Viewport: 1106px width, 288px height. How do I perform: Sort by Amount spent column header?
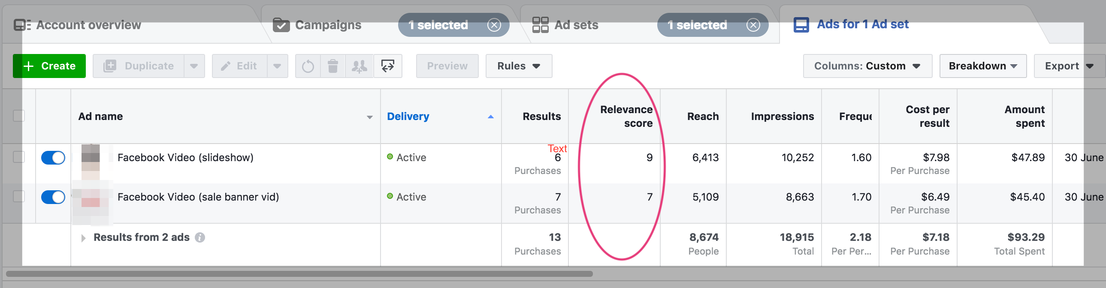1024,116
